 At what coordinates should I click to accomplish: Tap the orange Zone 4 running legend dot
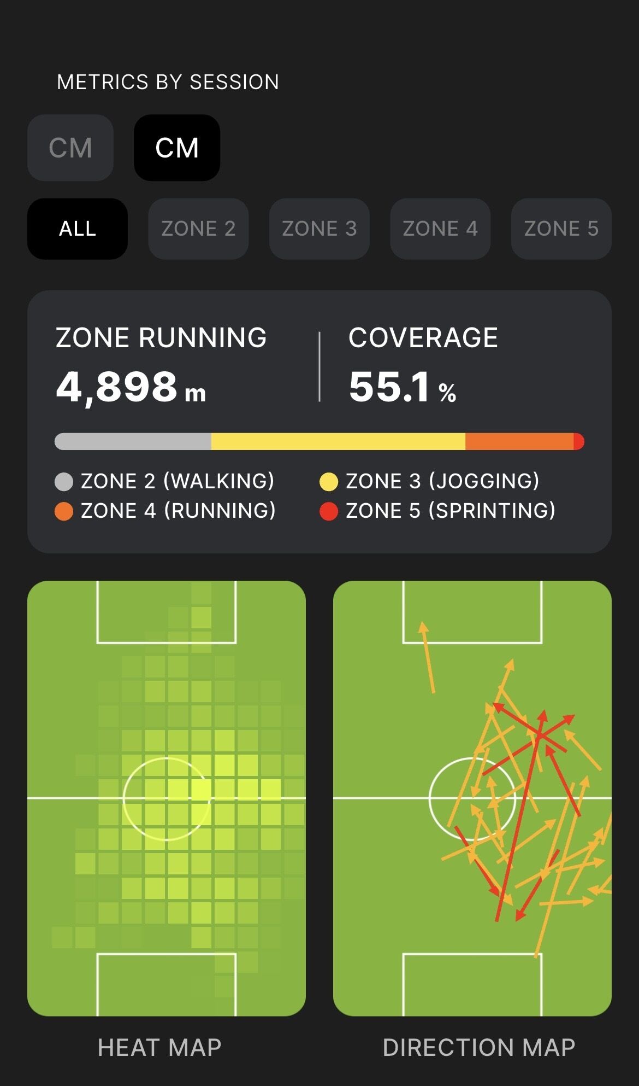pyautogui.click(x=64, y=511)
